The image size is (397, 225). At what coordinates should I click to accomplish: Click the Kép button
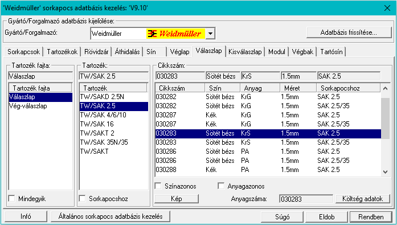click(x=177, y=199)
